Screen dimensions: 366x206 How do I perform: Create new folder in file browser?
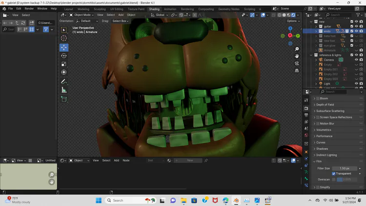(32, 23)
